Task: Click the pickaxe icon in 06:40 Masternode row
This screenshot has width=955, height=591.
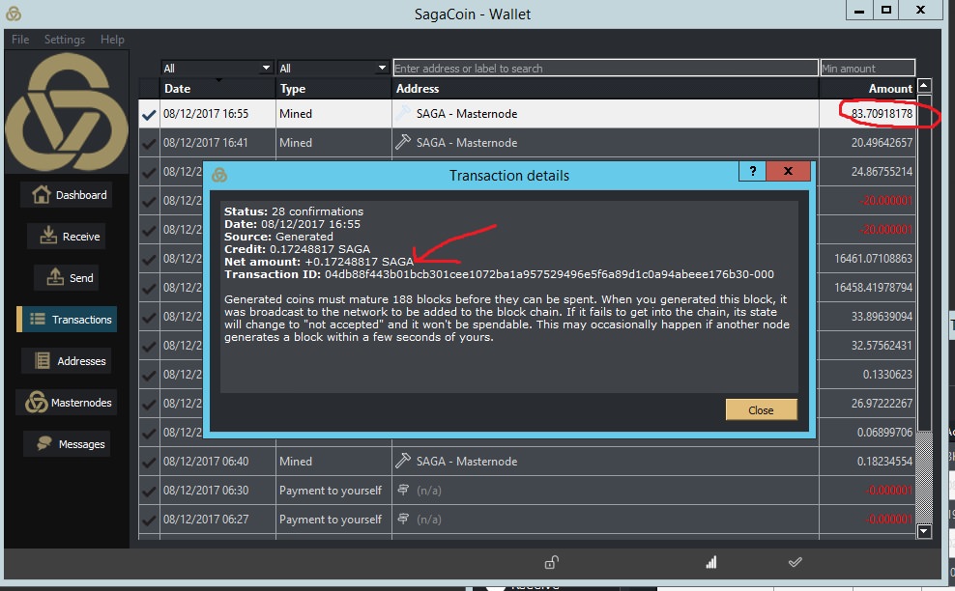Action: (402, 461)
